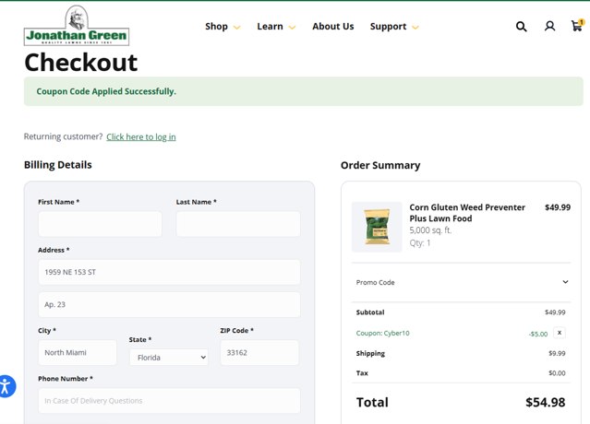
Task: Click the Billing Details heading
Action: (58, 165)
